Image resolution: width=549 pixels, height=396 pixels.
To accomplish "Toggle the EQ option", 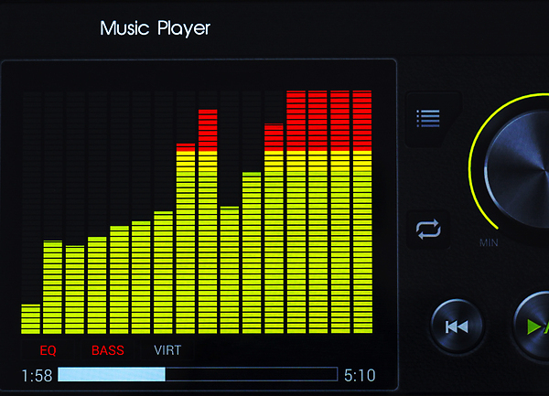I will click(x=48, y=350).
